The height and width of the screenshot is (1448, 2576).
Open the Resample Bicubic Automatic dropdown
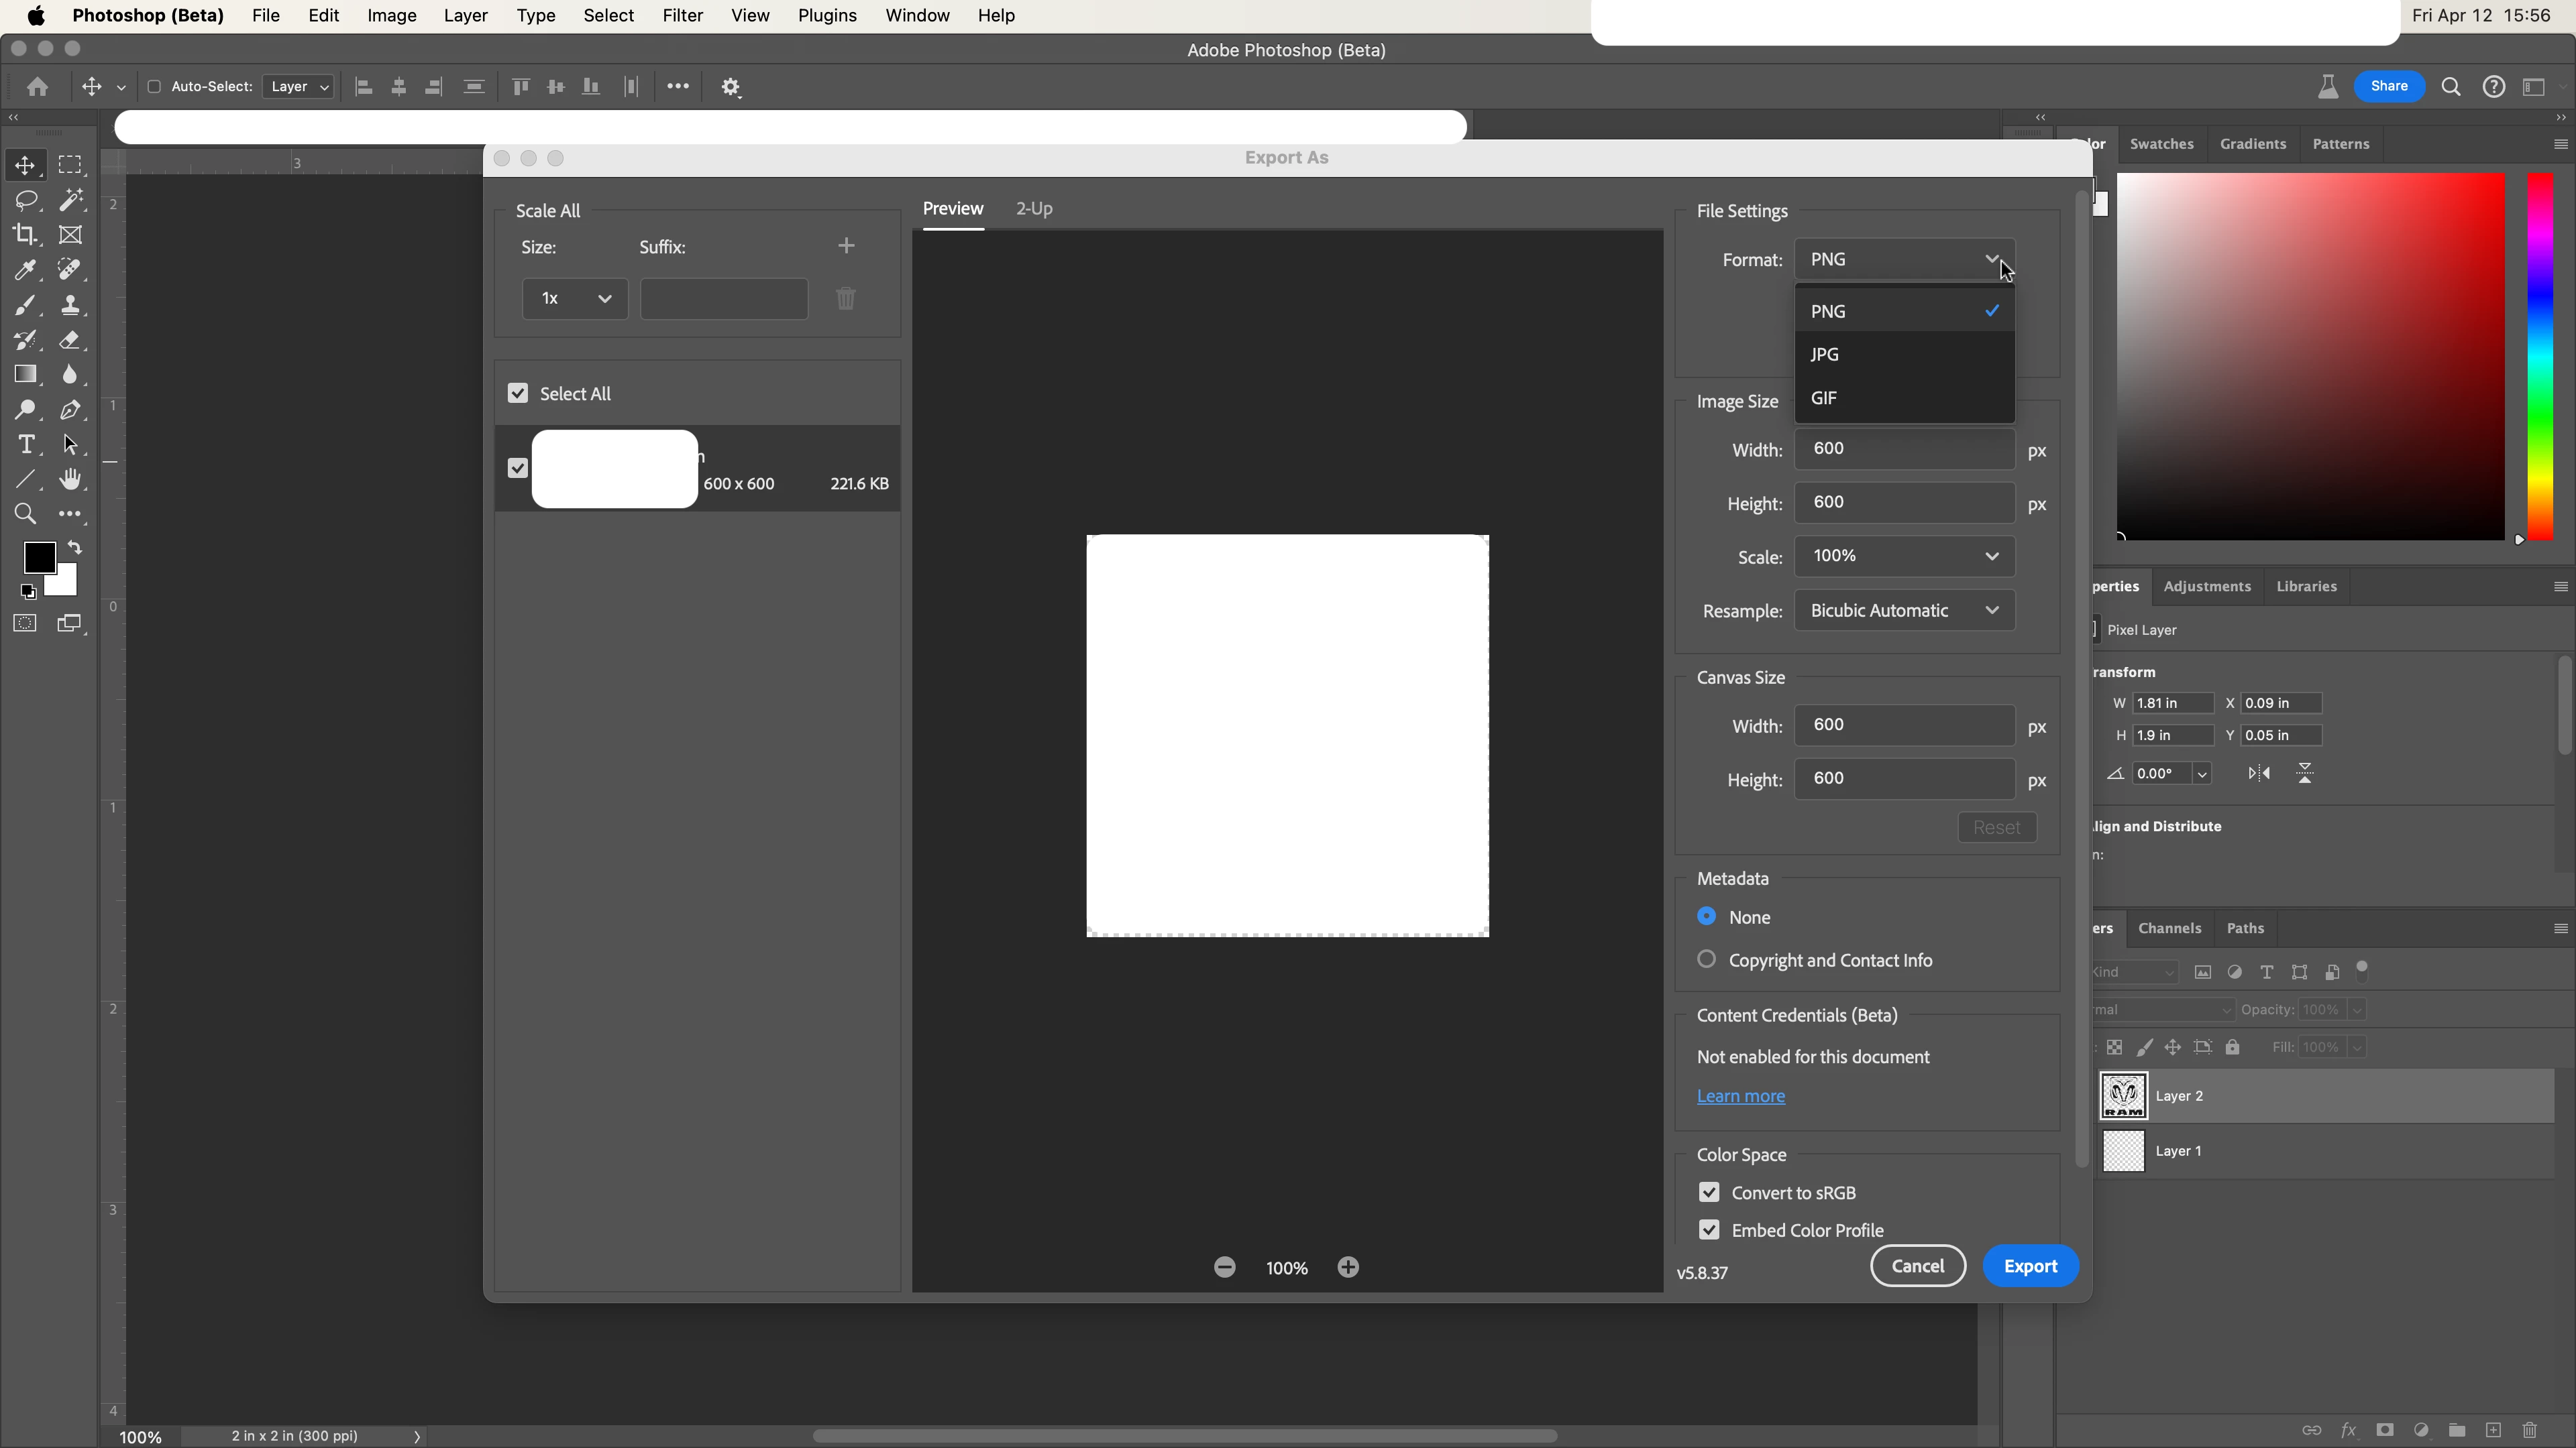click(x=1904, y=611)
